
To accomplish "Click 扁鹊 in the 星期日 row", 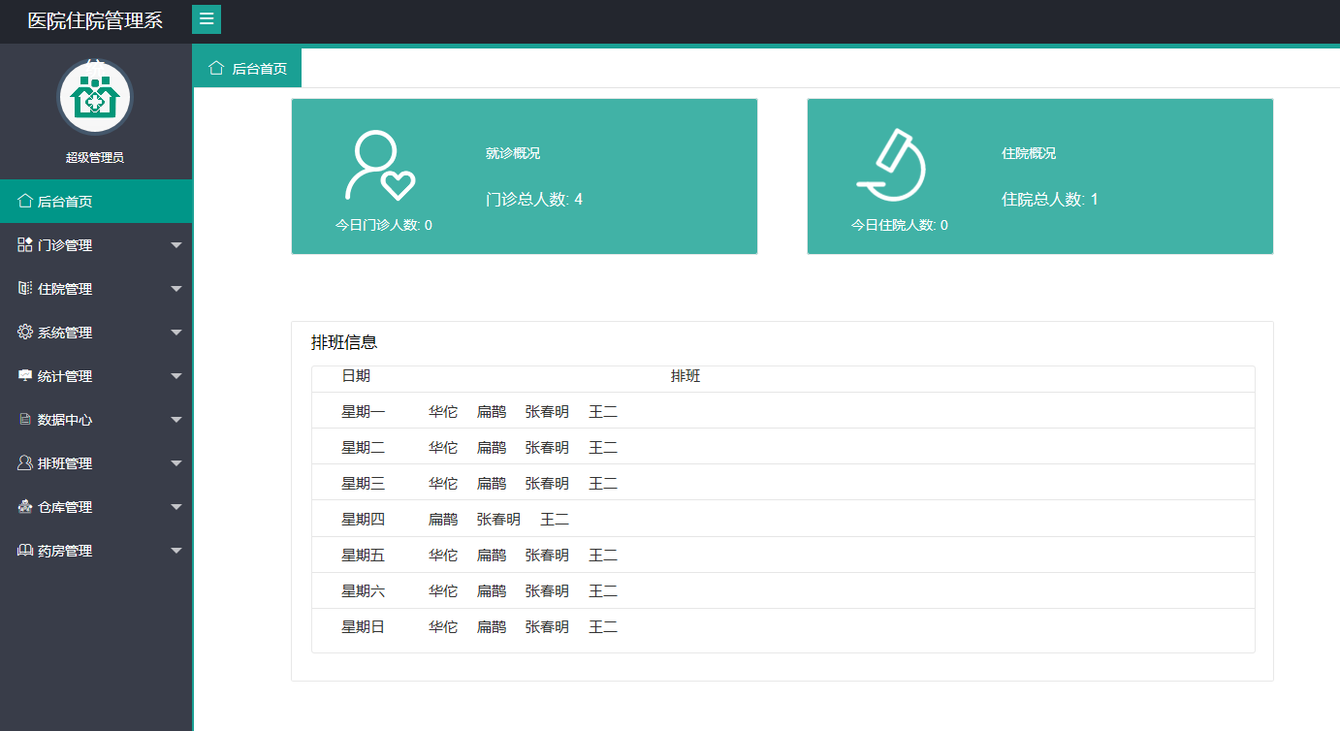I will (x=492, y=627).
